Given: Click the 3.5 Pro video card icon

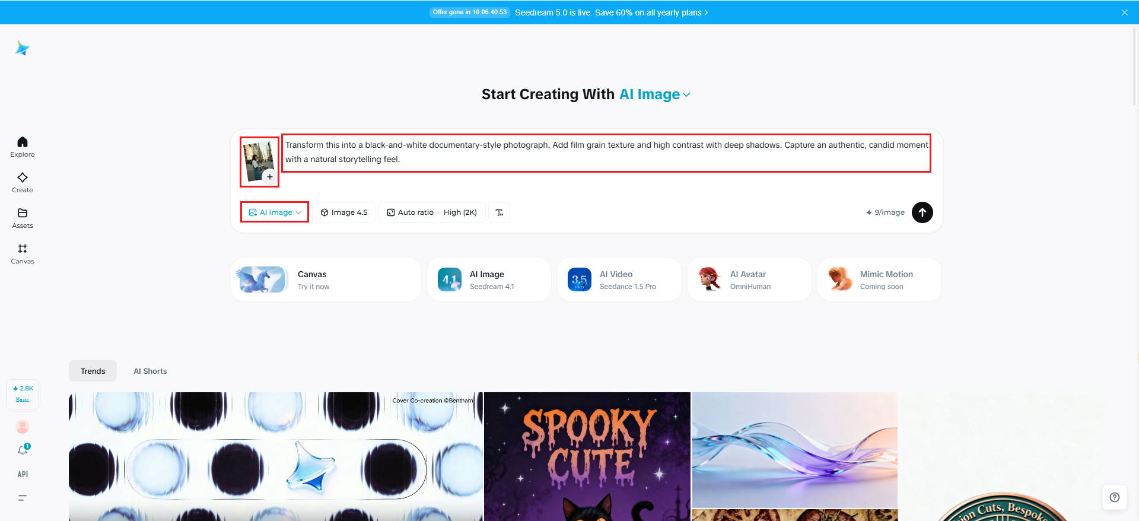Looking at the screenshot, I should (580, 279).
